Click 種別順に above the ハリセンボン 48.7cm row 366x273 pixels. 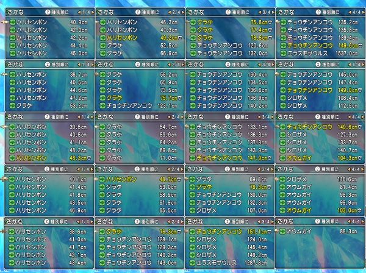(149, 169)
